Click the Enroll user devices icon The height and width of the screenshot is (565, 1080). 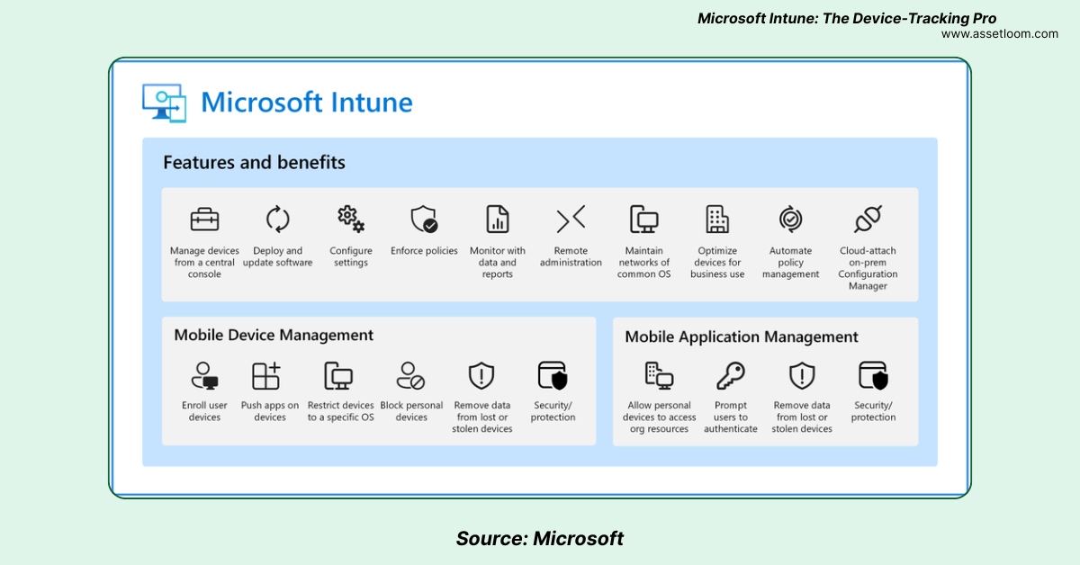(x=204, y=375)
